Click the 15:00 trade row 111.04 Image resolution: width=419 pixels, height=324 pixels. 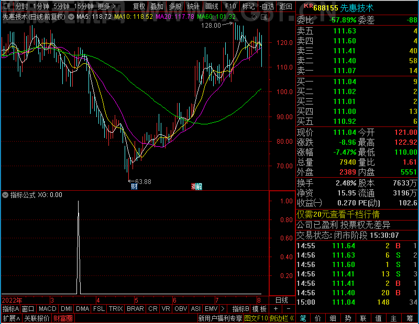(357, 302)
